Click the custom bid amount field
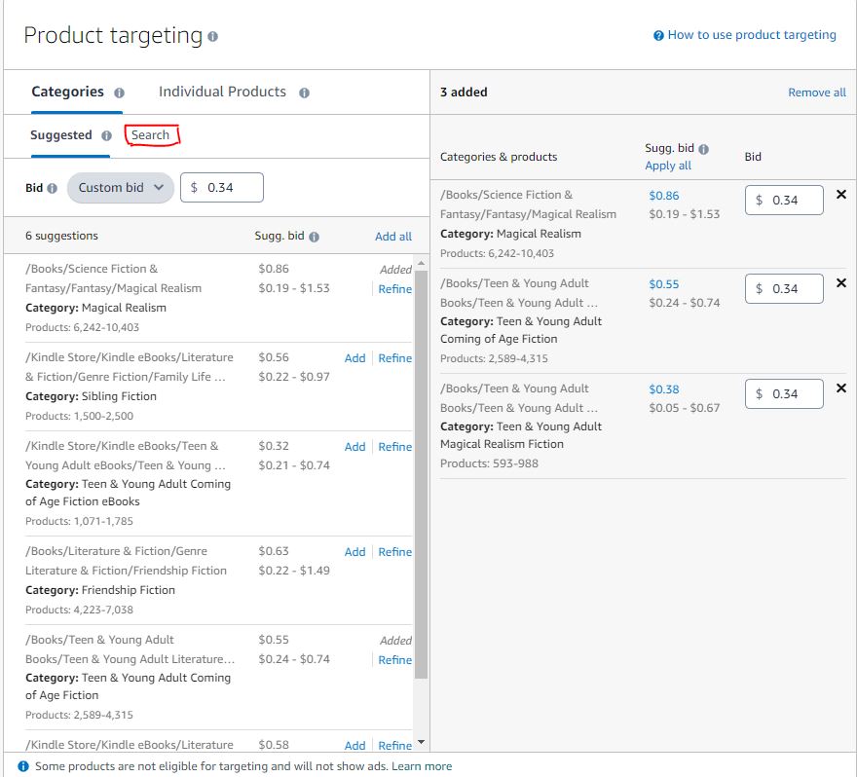Image resolution: width=857 pixels, height=777 pixels. coord(230,188)
